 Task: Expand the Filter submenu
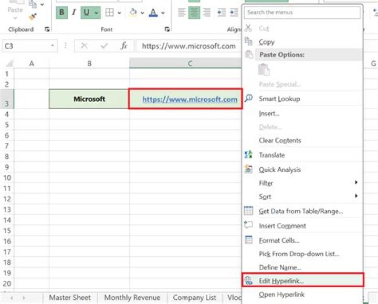302,183
